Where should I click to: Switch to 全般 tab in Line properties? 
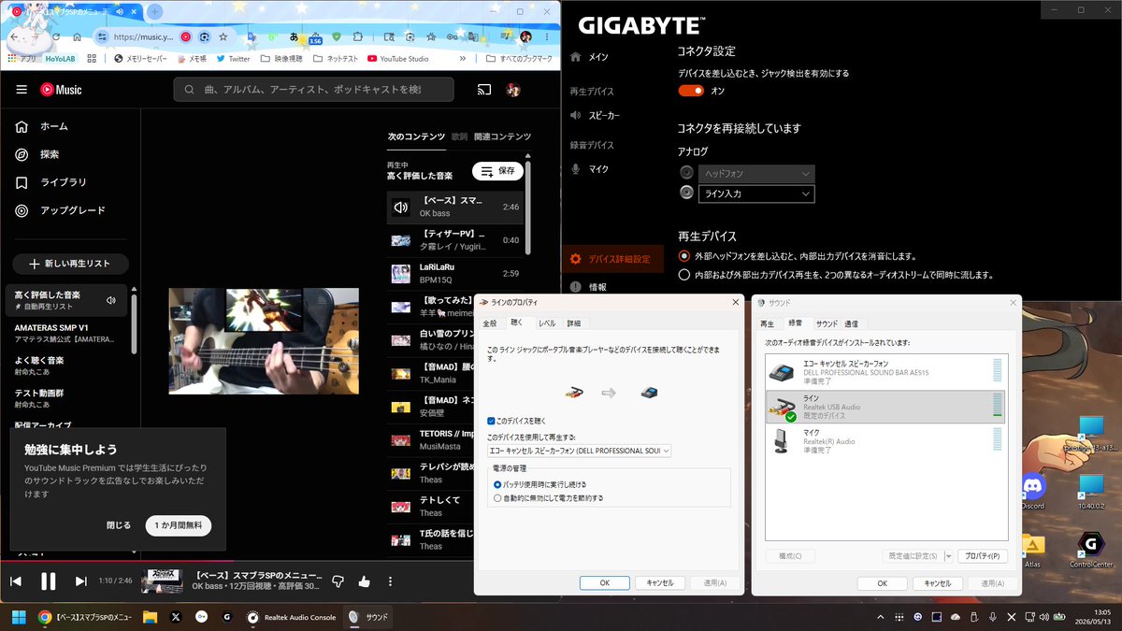(490, 323)
